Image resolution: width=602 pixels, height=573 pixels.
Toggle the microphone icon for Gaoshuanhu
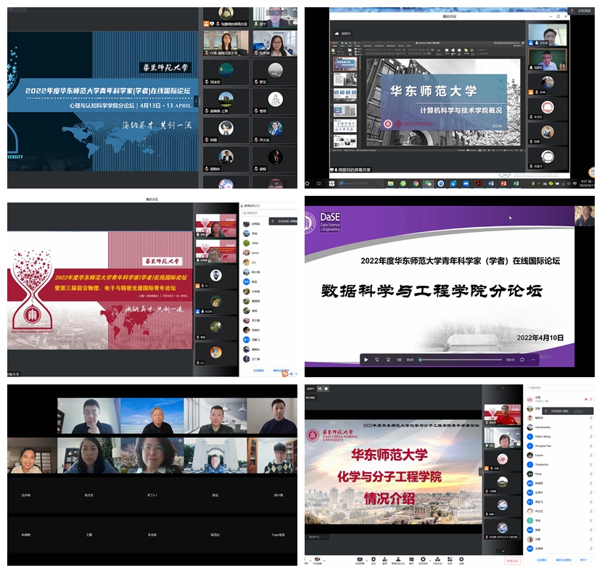click(591, 427)
